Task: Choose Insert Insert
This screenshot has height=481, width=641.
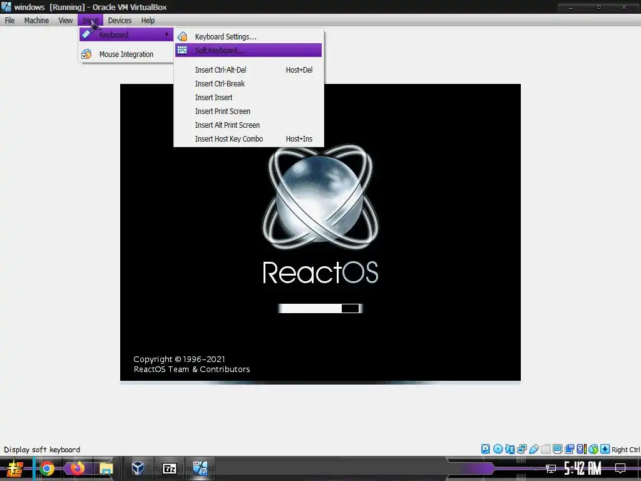Action: click(249, 98)
